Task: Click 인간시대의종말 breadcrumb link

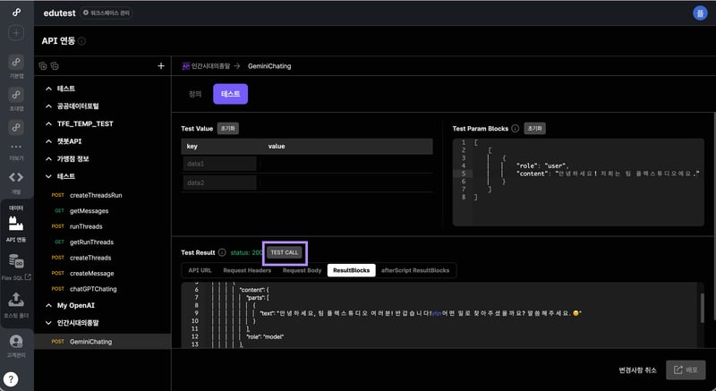Action: pos(210,66)
